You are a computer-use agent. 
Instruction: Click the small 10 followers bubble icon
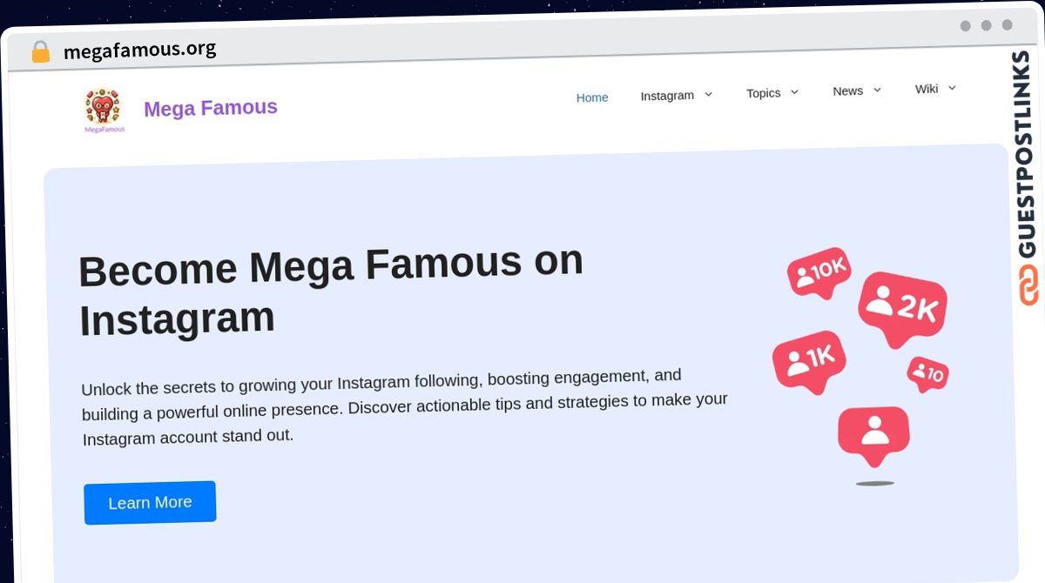tap(927, 374)
